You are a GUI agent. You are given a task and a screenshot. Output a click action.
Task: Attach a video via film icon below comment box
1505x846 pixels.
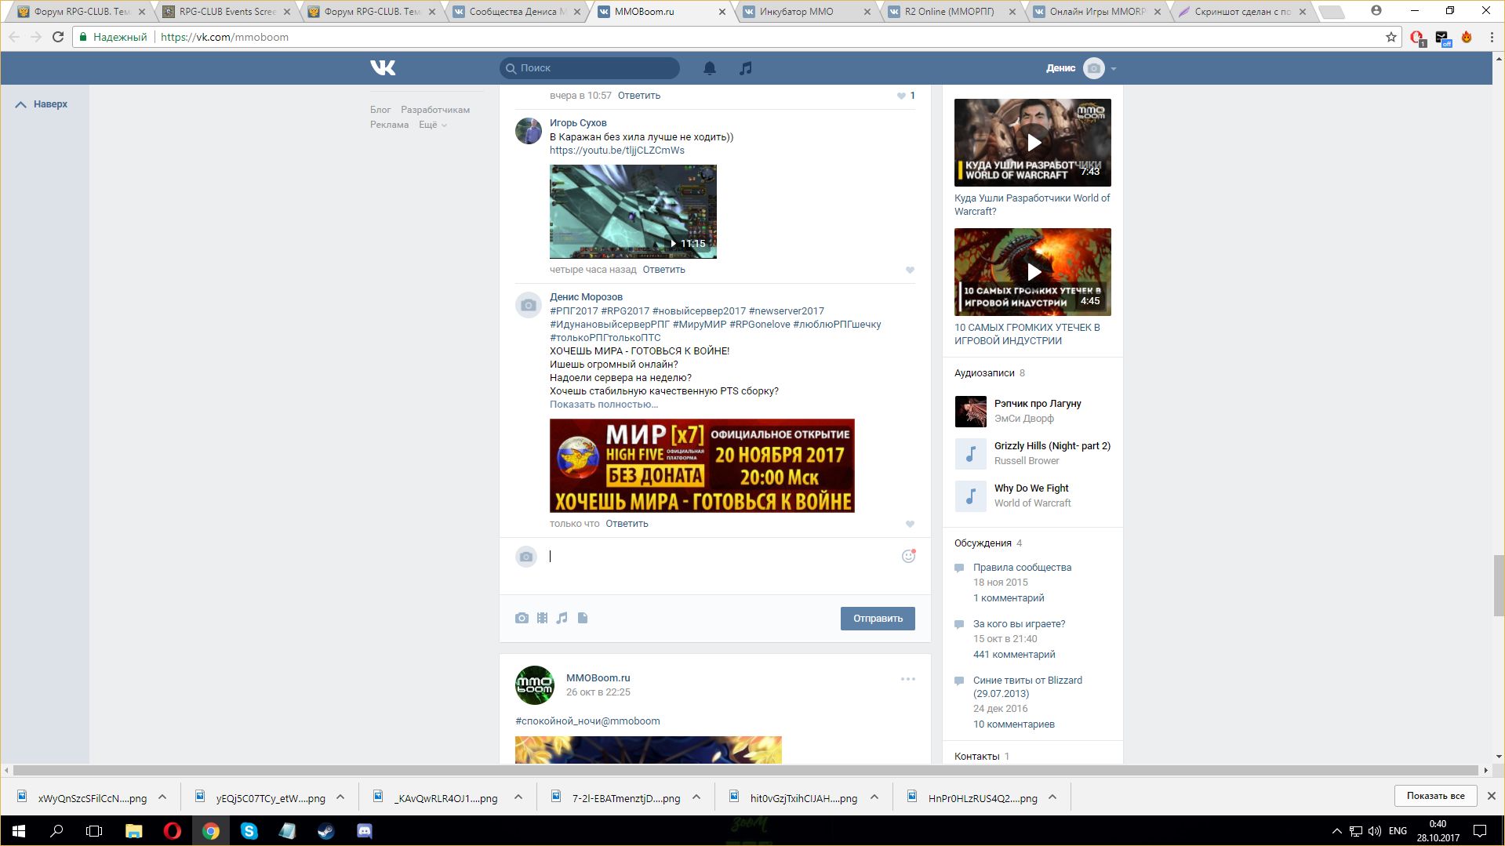pyautogui.click(x=542, y=618)
